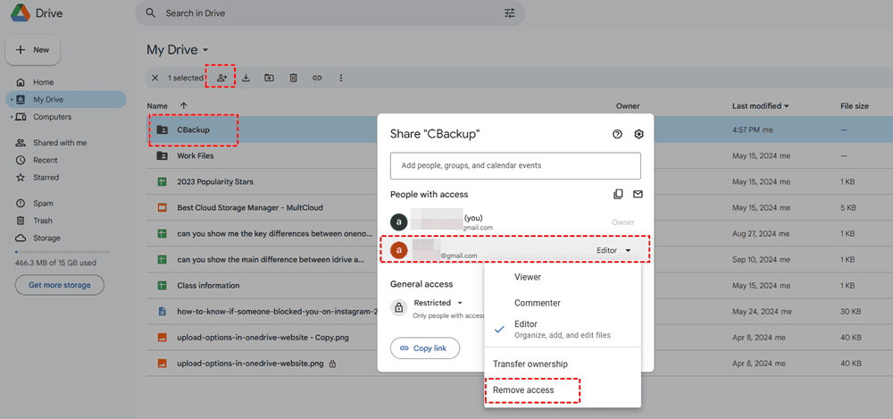Click the File size column header
The height and width of the screenshot is (419, 893).
coord(855,106)
